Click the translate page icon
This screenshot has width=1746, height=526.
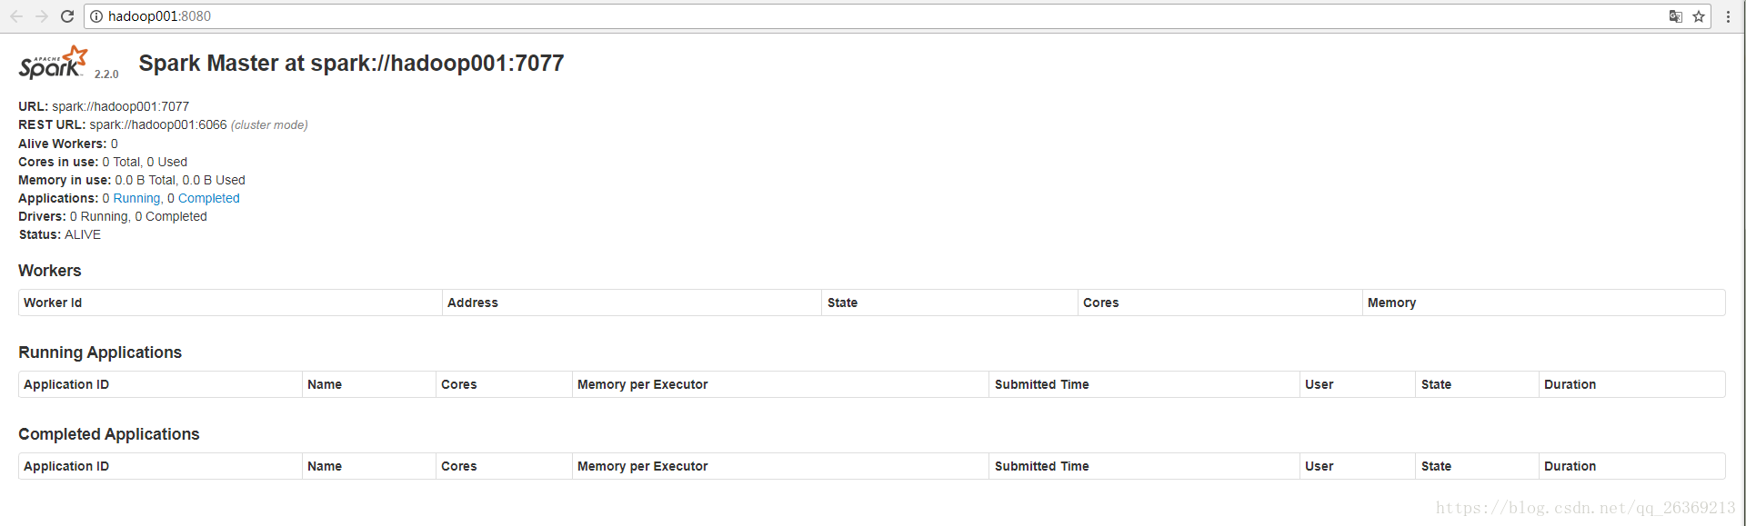tap(1675, 16)
